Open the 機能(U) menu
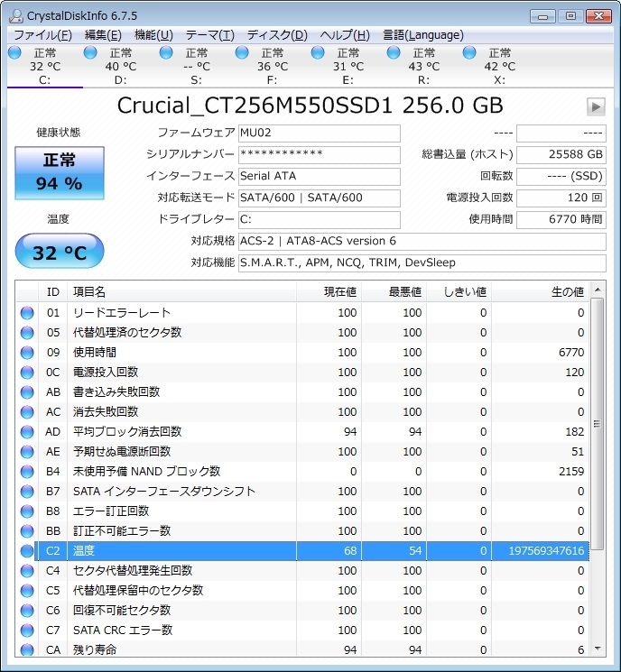Image resolution: width=621 pixels, height=672 pixels. coord(153,35)
